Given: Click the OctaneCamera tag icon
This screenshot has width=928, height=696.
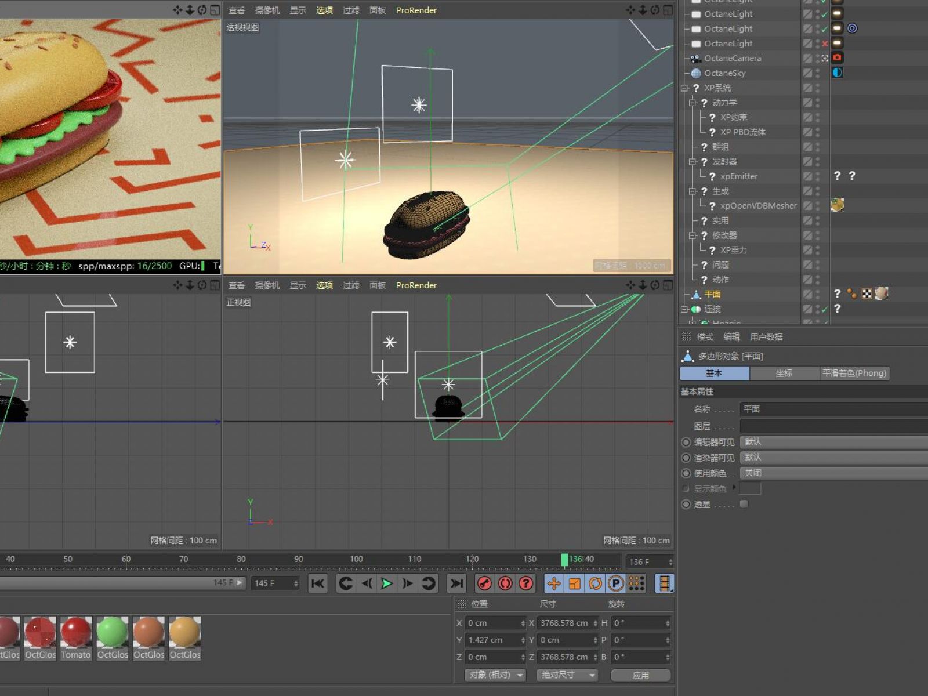Looking at the screenshot, I should pyautogui.click(x=837, y=57).
